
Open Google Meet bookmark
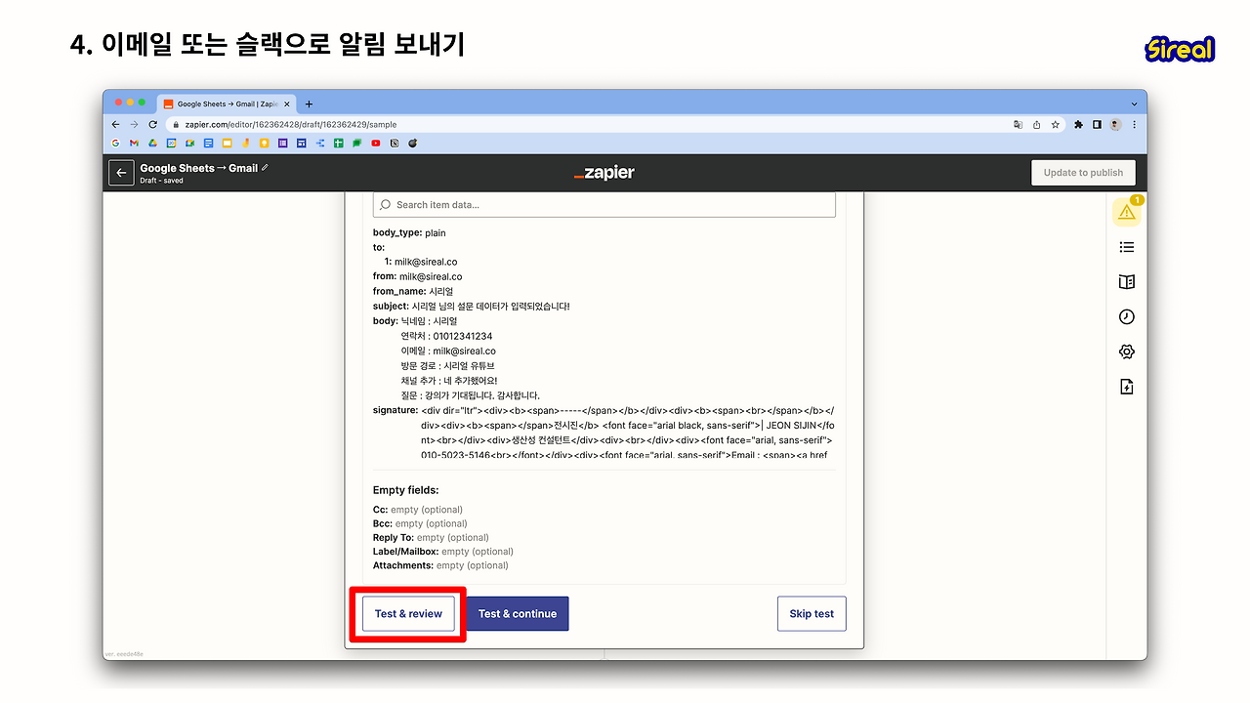click(190, 144)
